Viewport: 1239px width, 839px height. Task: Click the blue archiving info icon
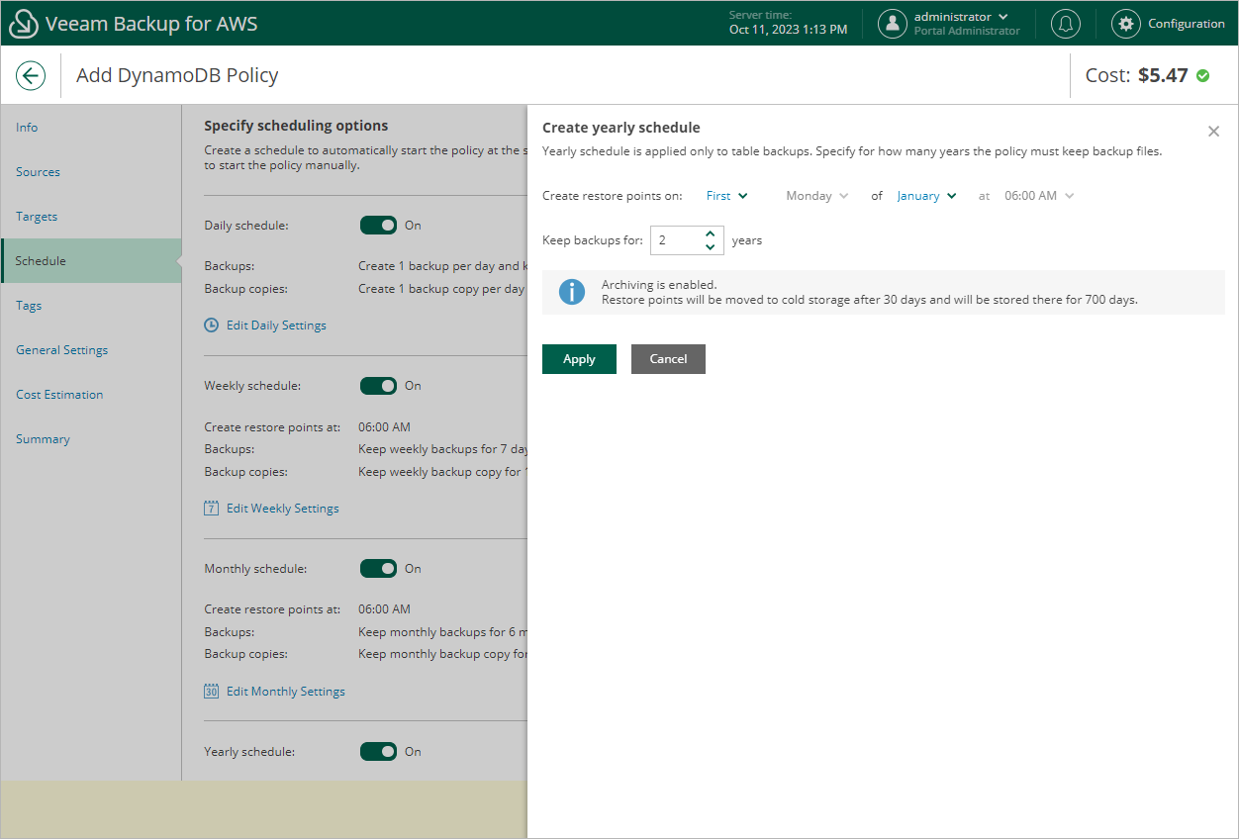coord(572,292)
